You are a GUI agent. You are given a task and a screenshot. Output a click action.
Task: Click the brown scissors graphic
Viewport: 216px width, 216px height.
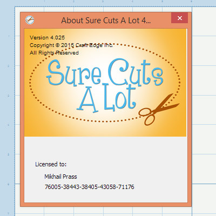pyautogui.click(x=159, y=110)
